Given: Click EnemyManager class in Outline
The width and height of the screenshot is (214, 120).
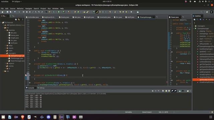Looking at the screenshot, I should coord(203,29).
